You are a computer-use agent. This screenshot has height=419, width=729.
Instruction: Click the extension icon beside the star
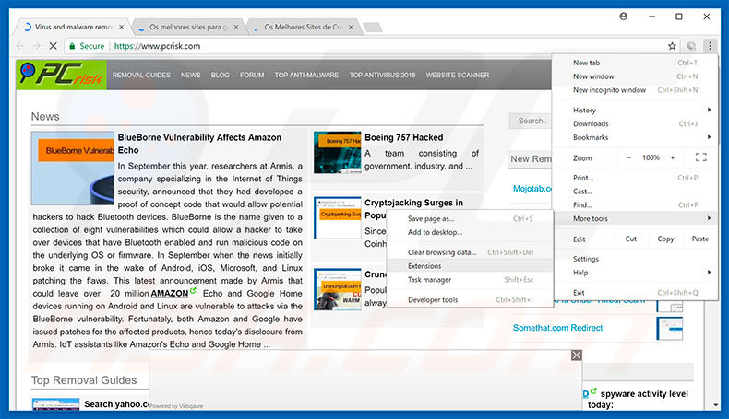(691, 45)
